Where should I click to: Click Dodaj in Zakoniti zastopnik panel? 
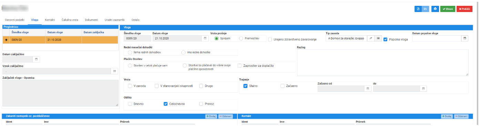point(211,116)
